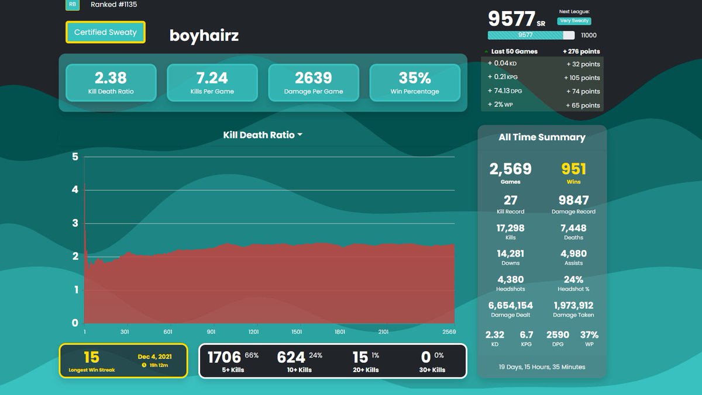Click the 24% Headshot % stat
This screenshot has height=395, width=702.
(574, 283)
